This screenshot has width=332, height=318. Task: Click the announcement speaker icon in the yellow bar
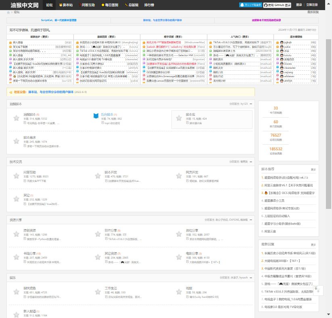[10, 92]
